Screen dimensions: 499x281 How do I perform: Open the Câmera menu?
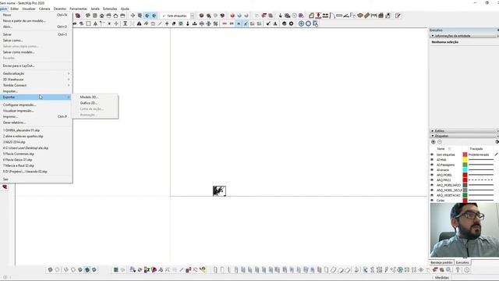pyautogui.click(x=44, y=9)
